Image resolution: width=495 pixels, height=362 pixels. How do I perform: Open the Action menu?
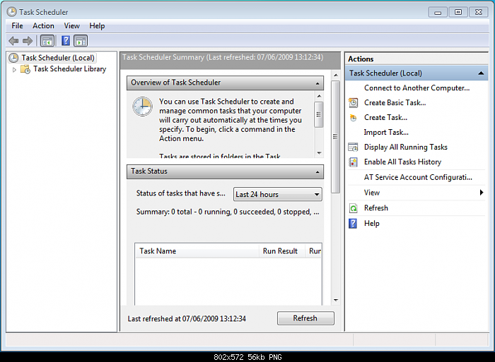(x=43, y=26)
